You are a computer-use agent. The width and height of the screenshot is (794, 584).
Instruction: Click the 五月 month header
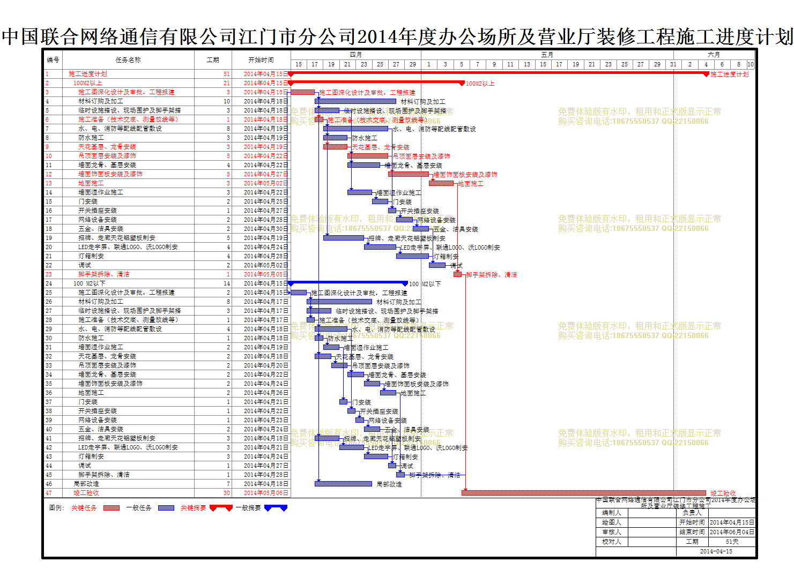pos(547,55)
